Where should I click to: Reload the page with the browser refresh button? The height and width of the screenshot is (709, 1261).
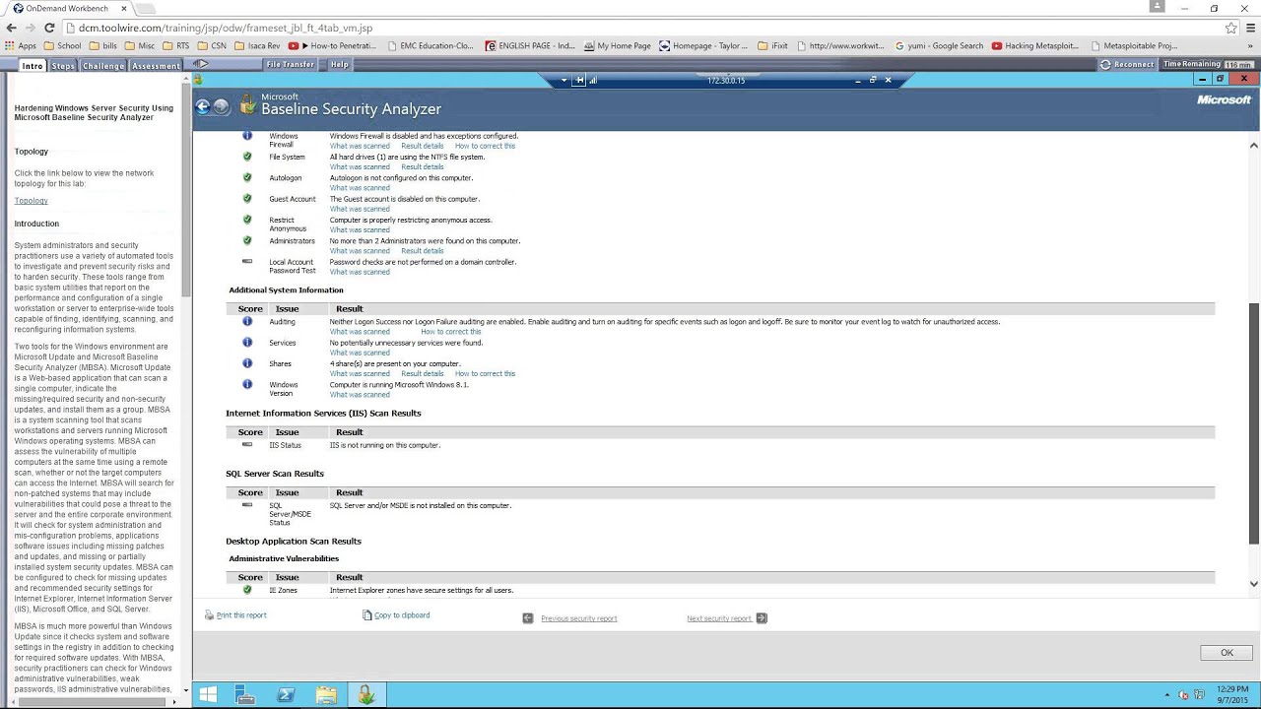tap(49, 28)
